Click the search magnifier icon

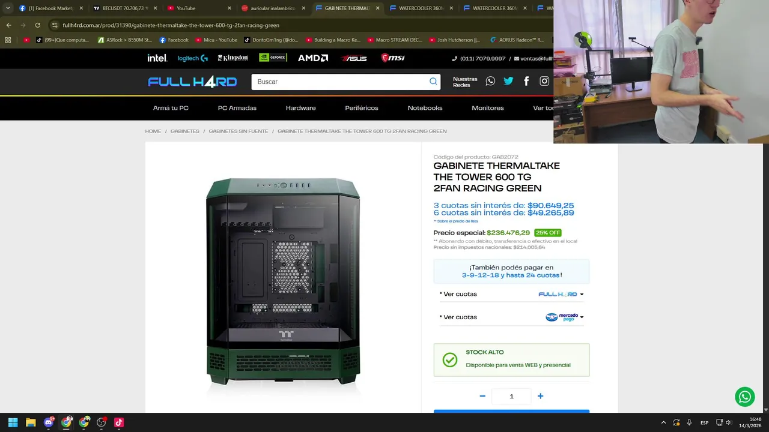pos(433,82)
